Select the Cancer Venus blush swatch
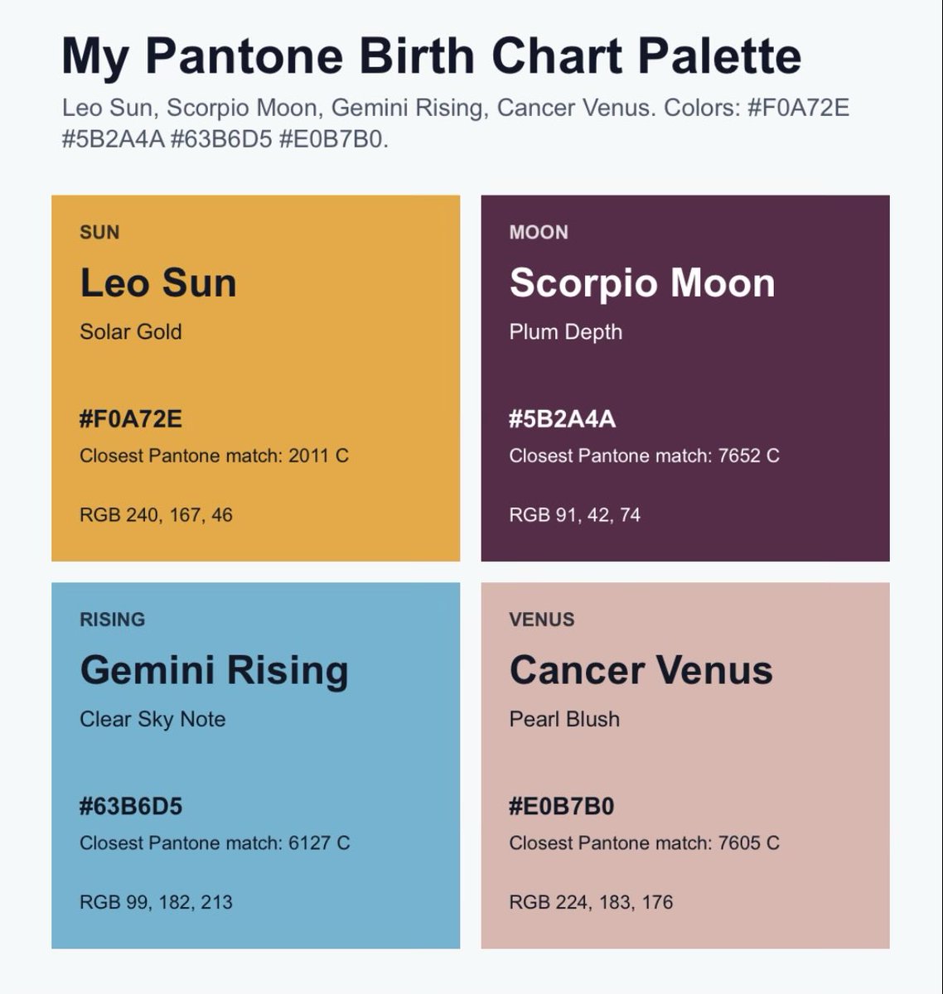 685,765
